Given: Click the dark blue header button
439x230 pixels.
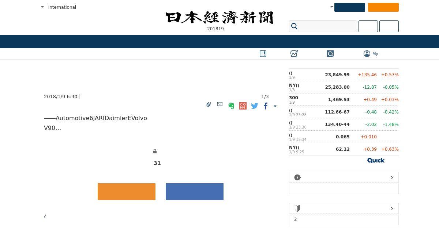Looking at the screenshot, I should (350, 7).
